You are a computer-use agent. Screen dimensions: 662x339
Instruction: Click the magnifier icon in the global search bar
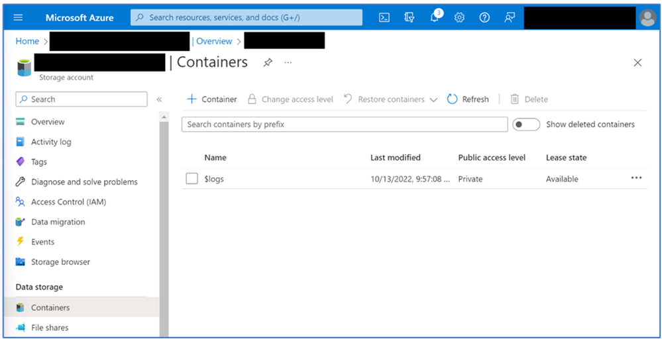[x=140, y=18]
